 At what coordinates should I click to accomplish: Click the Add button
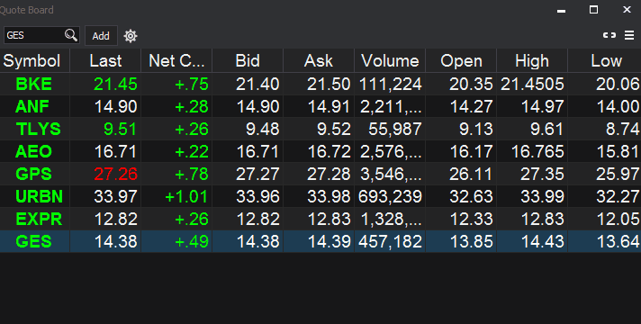click(101, 36)
